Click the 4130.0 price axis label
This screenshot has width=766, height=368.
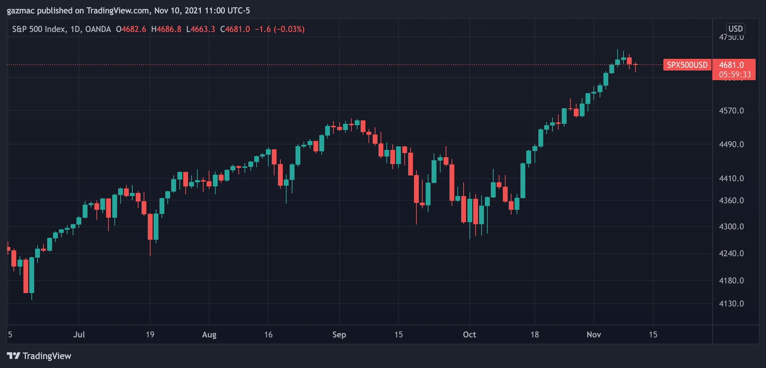point(731,304)
